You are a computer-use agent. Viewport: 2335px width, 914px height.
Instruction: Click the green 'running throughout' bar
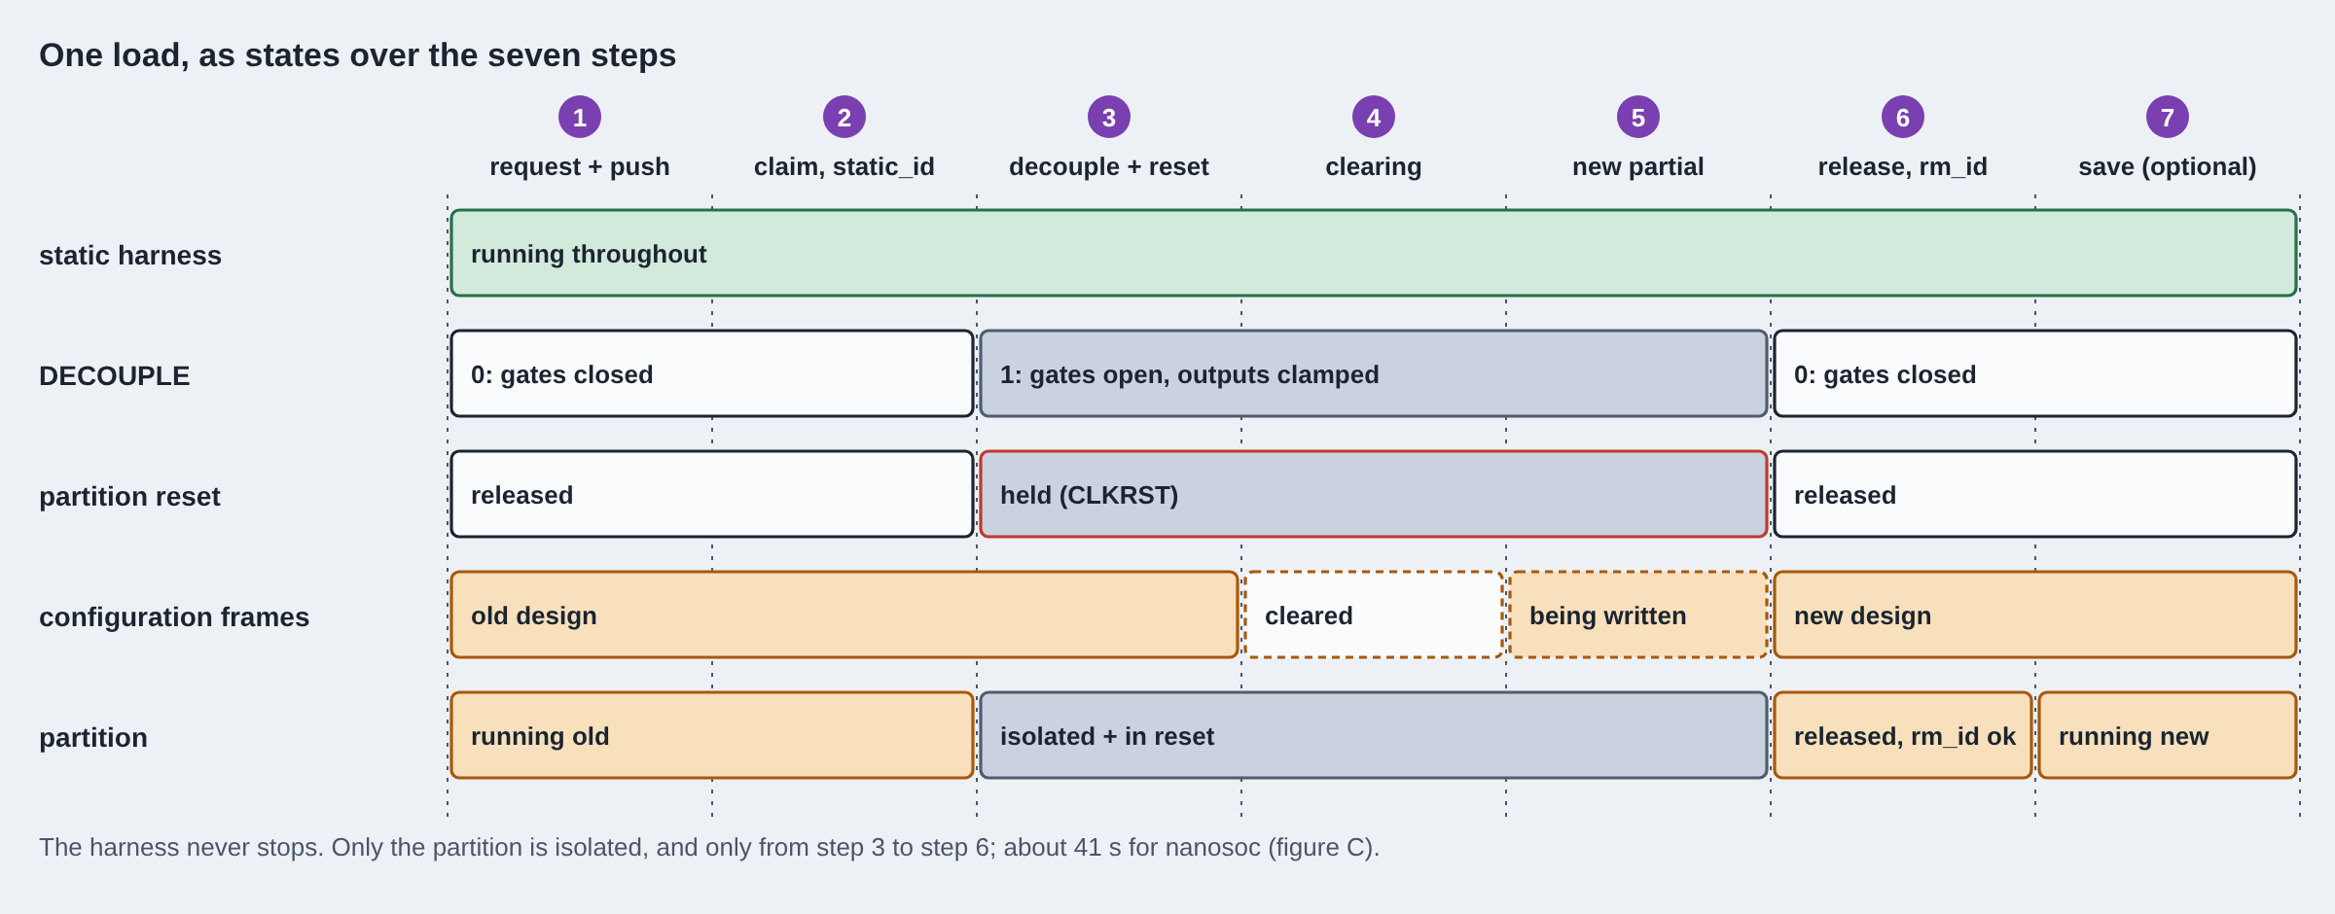(1374, 253)
